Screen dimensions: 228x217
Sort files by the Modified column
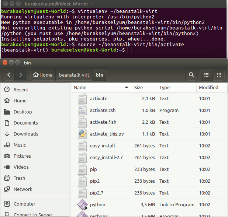click(x=208, y=88)
